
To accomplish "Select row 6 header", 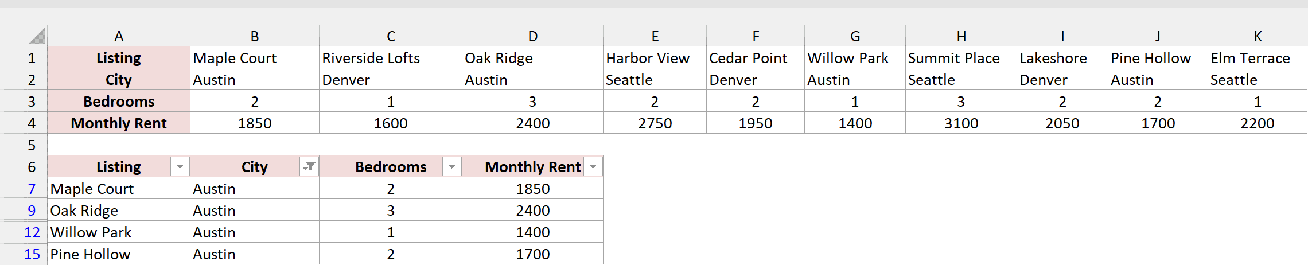I will [24, 166].
